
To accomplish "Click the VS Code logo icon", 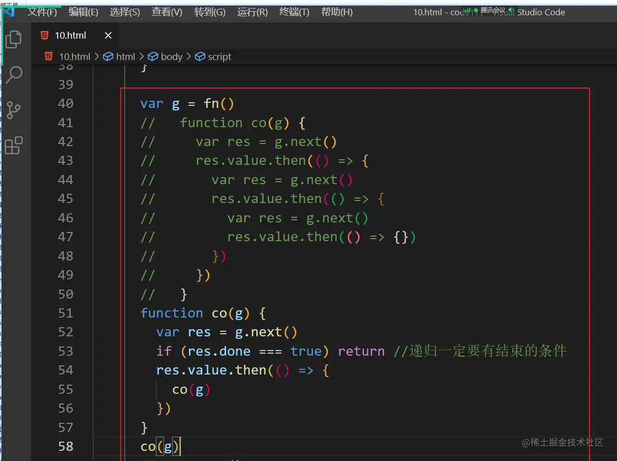I will point(9,12).
